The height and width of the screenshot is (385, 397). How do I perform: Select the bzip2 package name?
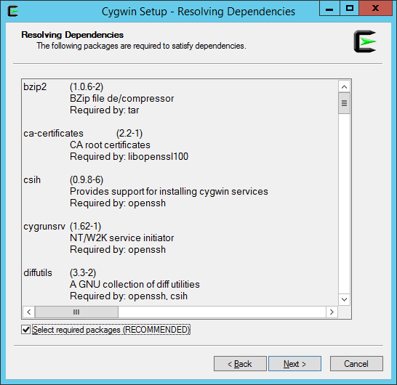click(35, 87)
